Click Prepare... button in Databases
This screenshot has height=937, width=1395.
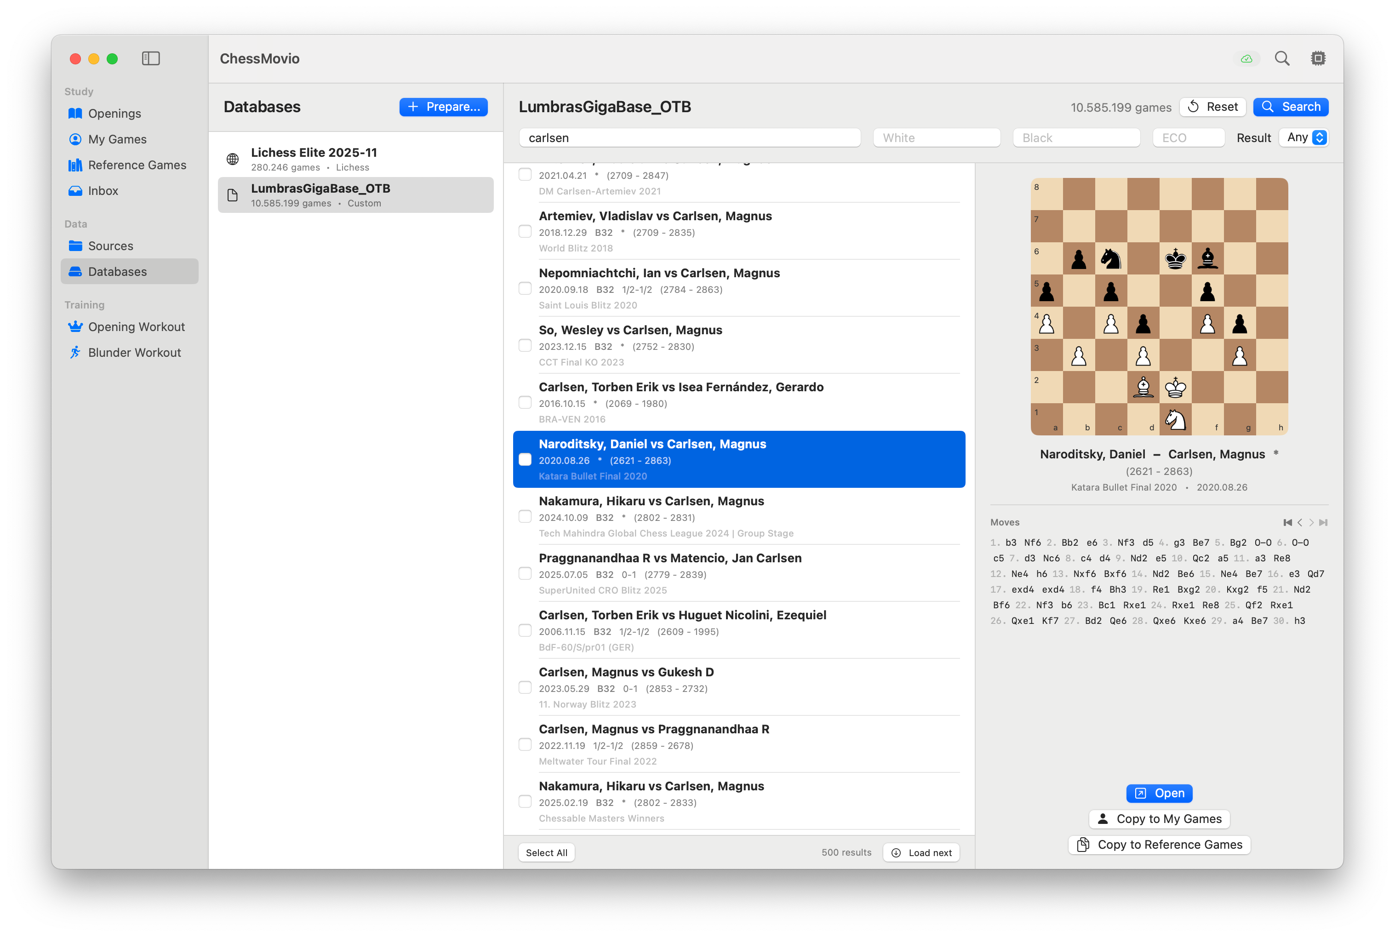443,107
